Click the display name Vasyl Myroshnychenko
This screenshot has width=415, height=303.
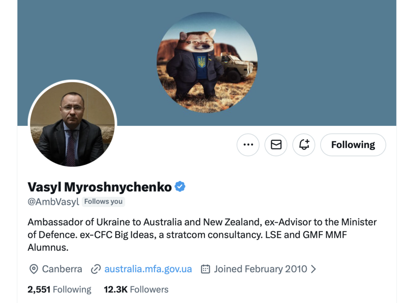pos(100,187)
